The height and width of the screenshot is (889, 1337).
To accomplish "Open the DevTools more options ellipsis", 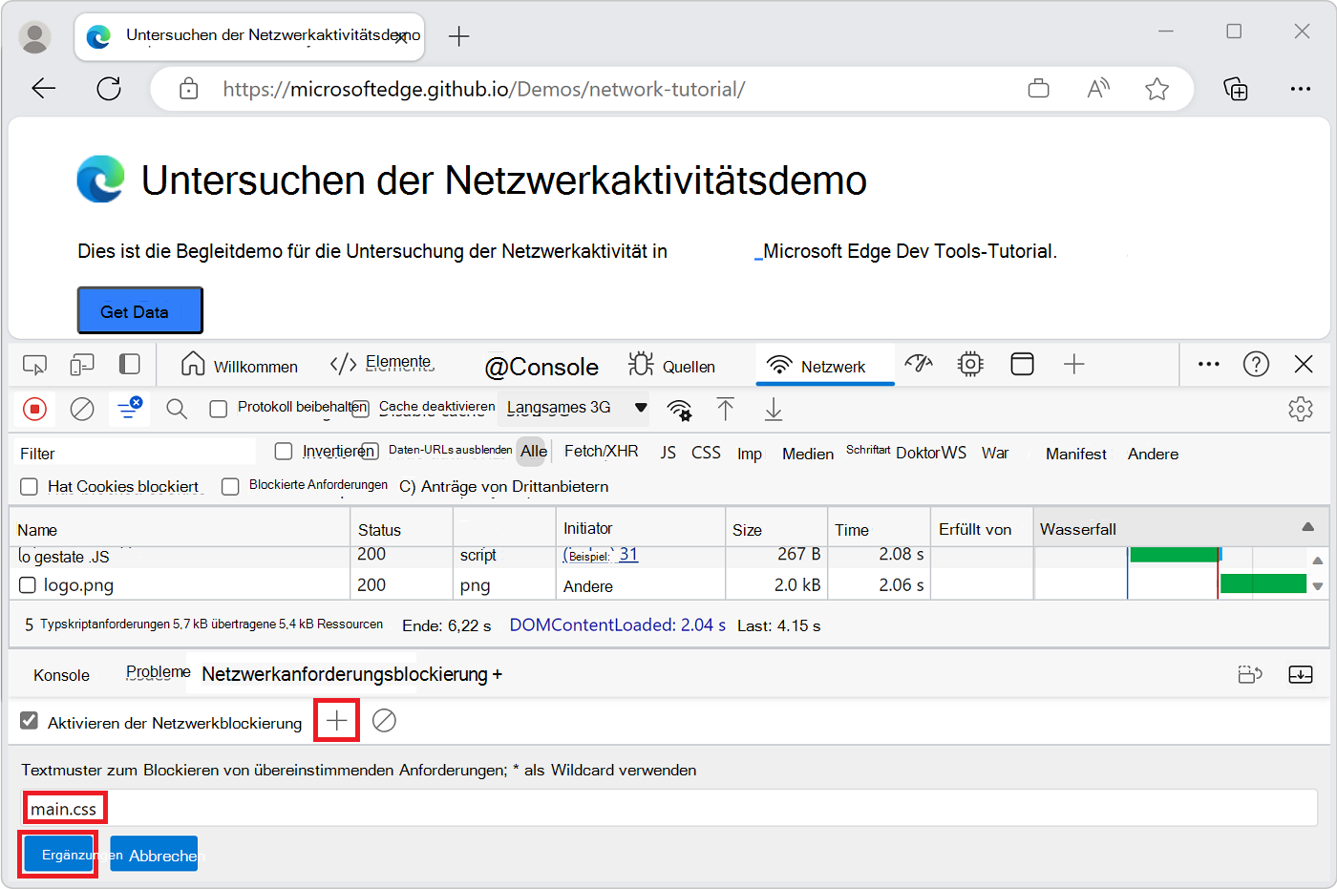I will [1208, 364].
